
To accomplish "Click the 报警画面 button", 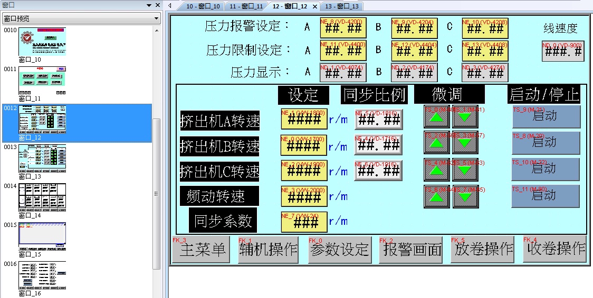I will 412,250.
